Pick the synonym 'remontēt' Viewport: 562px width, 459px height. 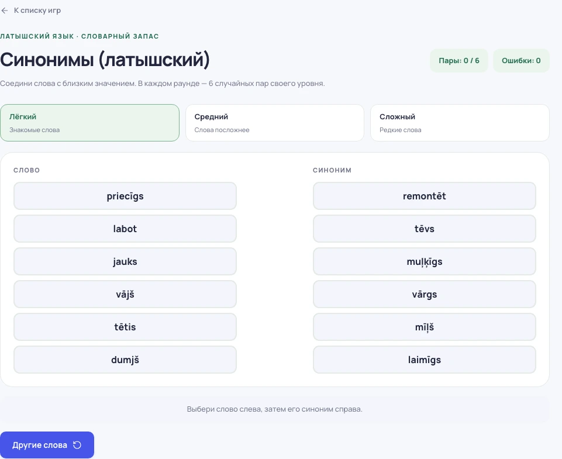425,196
